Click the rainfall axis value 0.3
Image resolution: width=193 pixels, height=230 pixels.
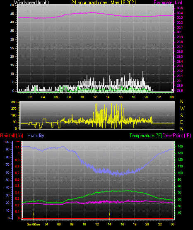(x=17, y=199)
